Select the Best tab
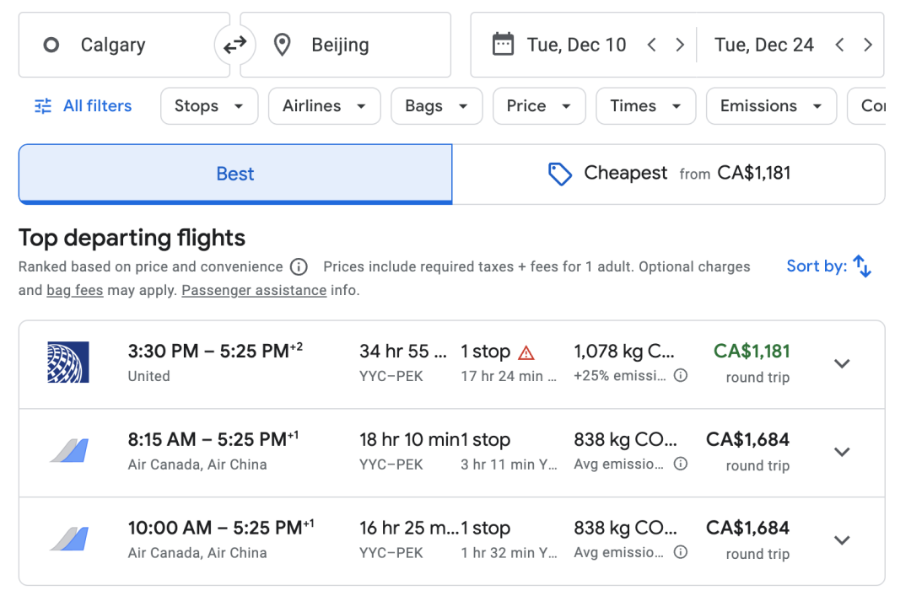The height and width of the screenshot is (596, 911). coord(235,174)
